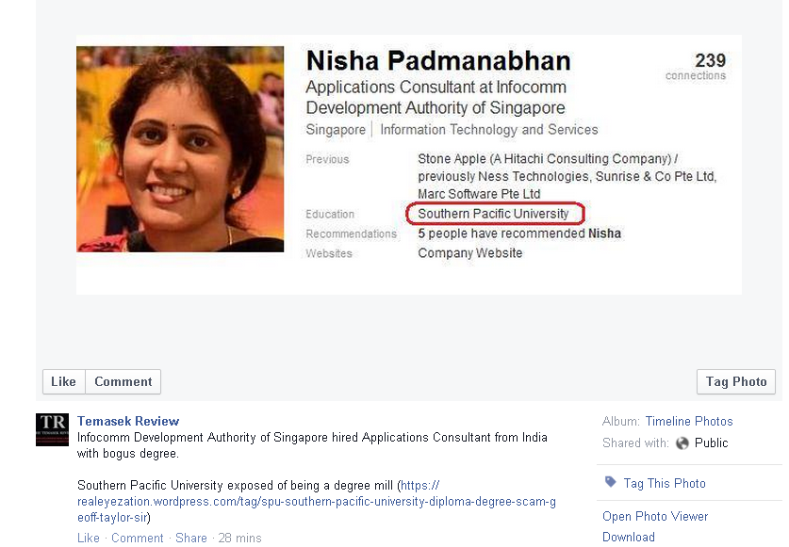
Task: Click the 5 people have recommended Nisha text
Action: click(519, 233)
